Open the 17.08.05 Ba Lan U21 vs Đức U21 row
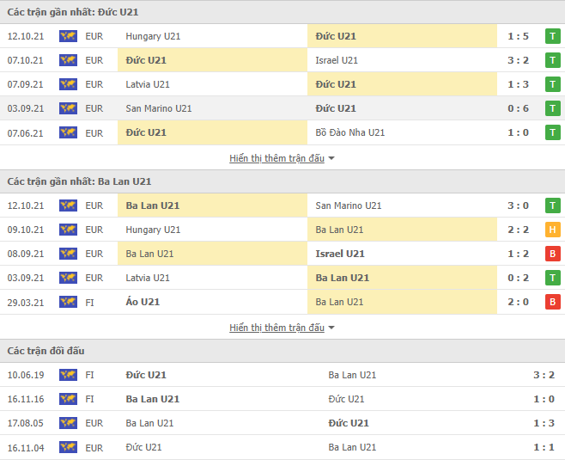 point(282,423)
